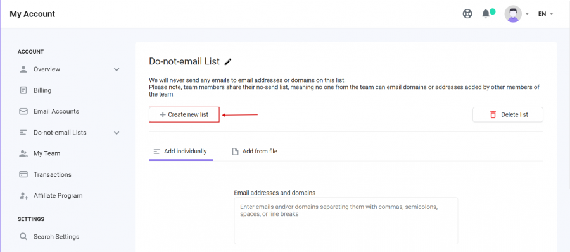Switch to the Add from file tab

pyautogui.click(x=255, y=152)
